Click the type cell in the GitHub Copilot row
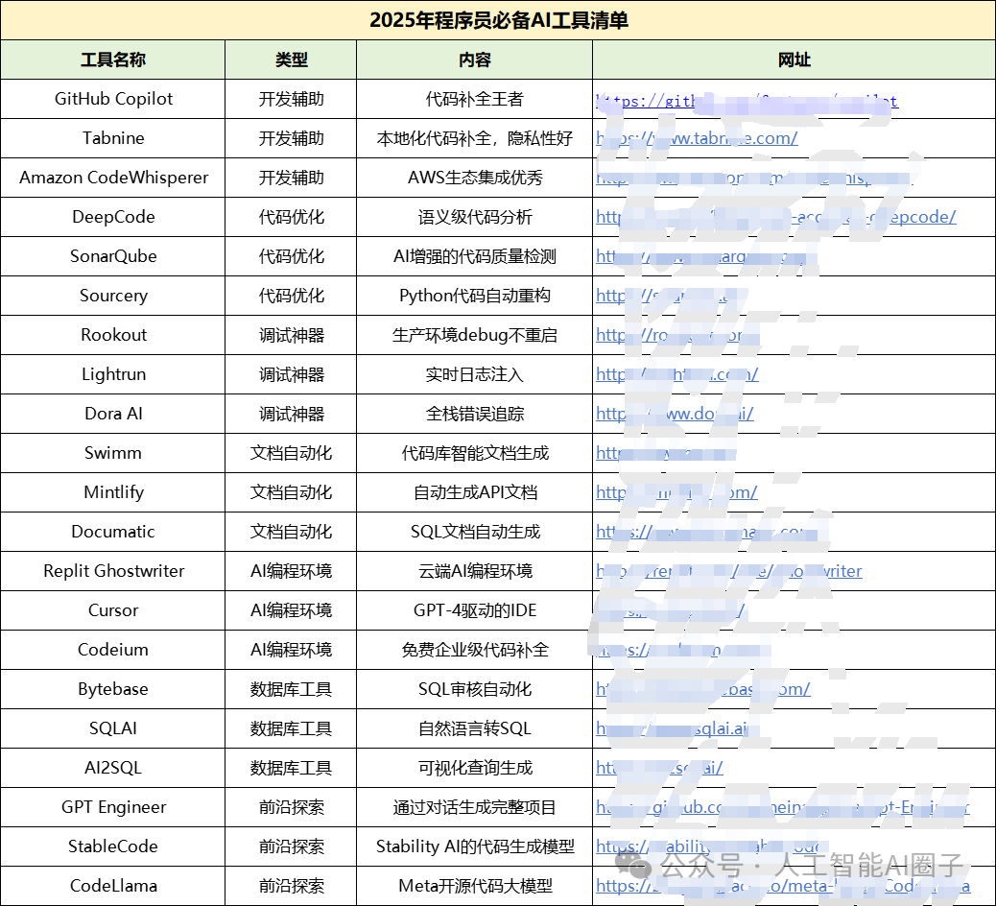Viewport: 996px width, 906px height. pos(291,99)
